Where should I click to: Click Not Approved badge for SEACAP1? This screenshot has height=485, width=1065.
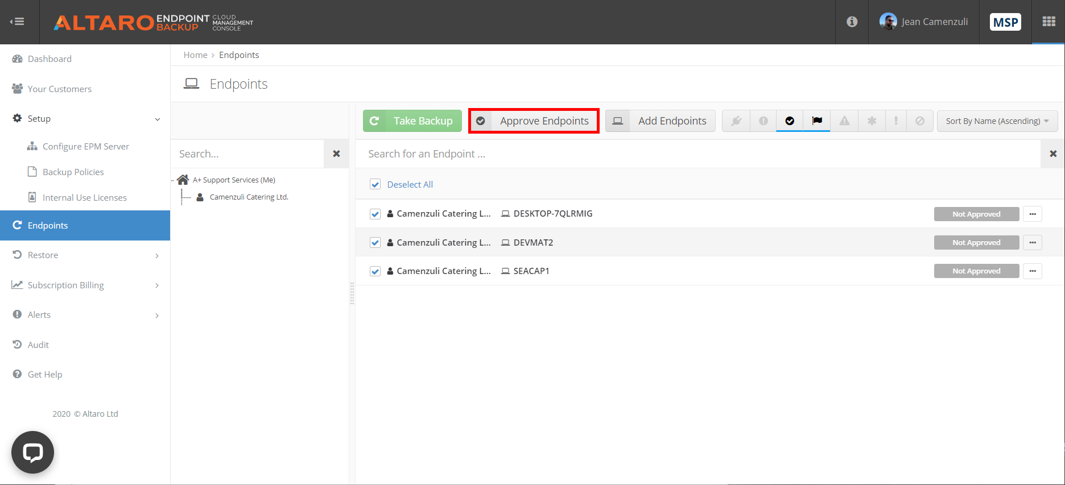976,271
